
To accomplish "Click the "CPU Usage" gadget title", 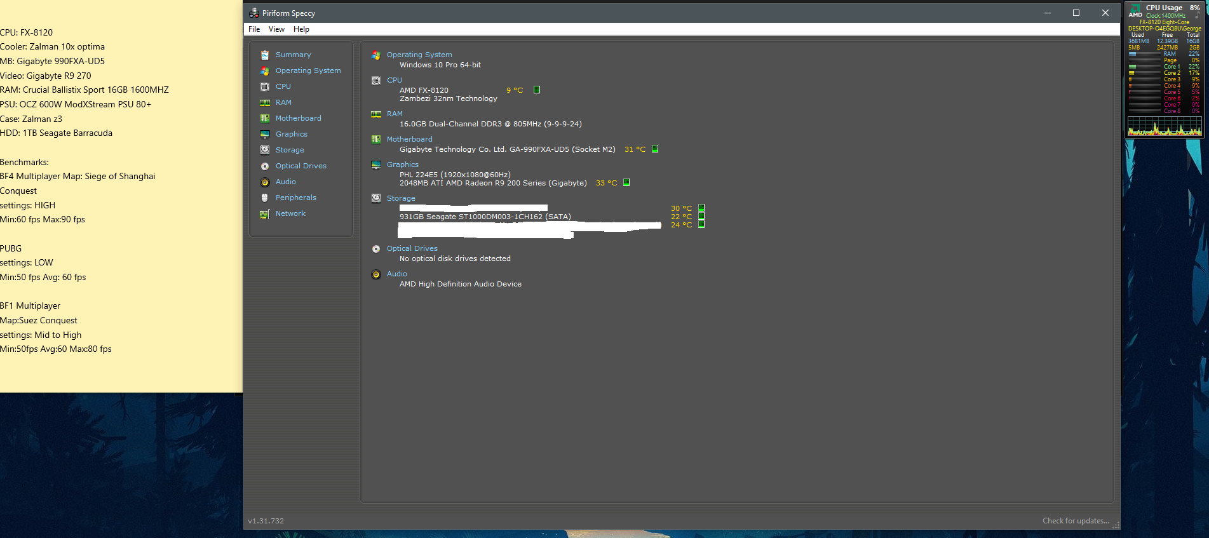I will (x=1164, y=8).
